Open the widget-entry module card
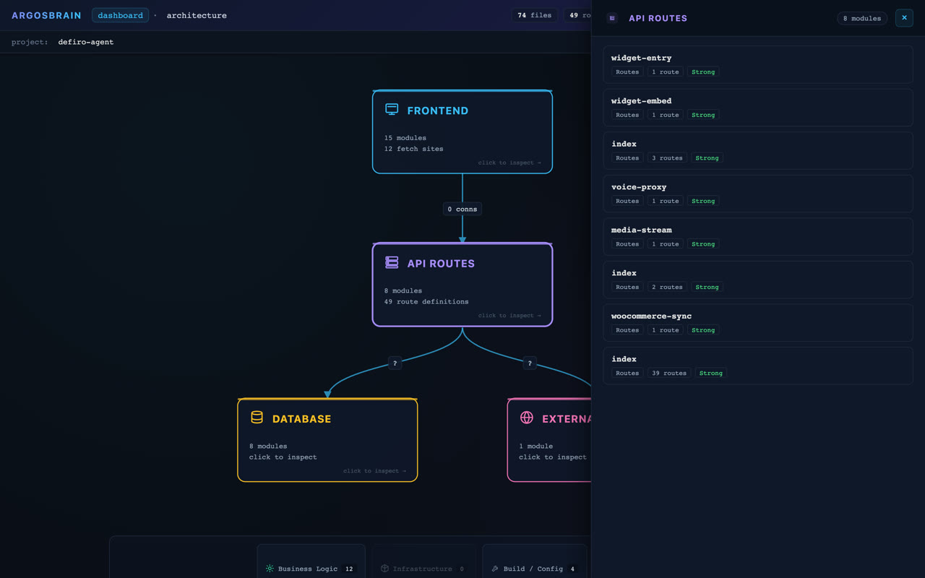925x578 pixels. pyautogui.click(x=758, y=64)
